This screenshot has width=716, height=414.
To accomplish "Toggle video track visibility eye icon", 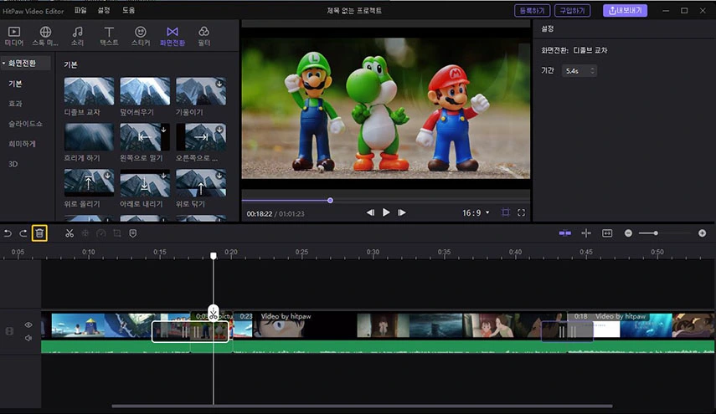I will (x=28, y=325).
